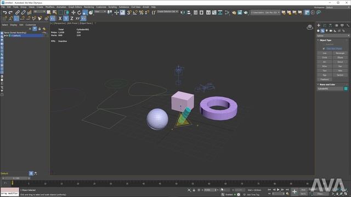Screen dimensions: 351x197
Task: Toggle the Selection Lock icon in status bar
Action: [x=194, y=190]
